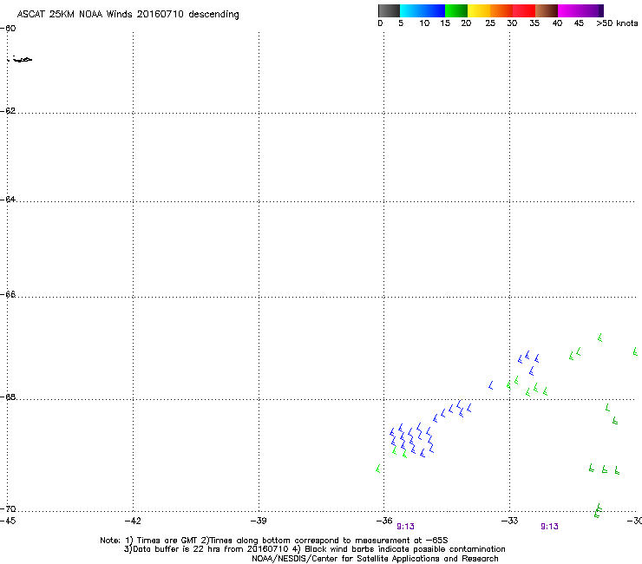Click the cyan-to-blue 5-15 knots color segment
This screenshot has height=564, width=642.
click(423, 10)
